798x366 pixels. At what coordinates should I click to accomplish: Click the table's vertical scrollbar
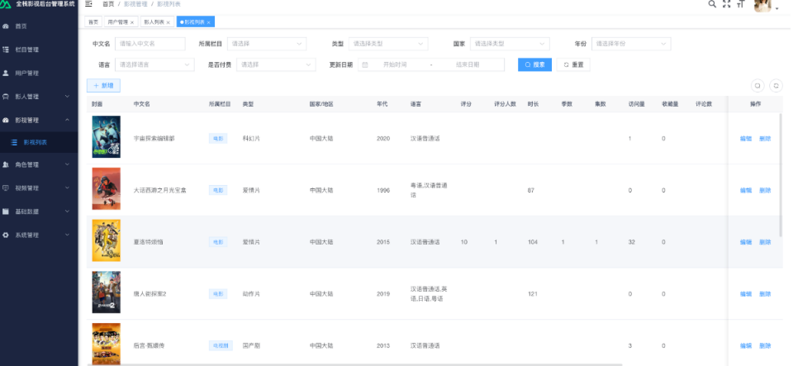[x=781, y=174]
